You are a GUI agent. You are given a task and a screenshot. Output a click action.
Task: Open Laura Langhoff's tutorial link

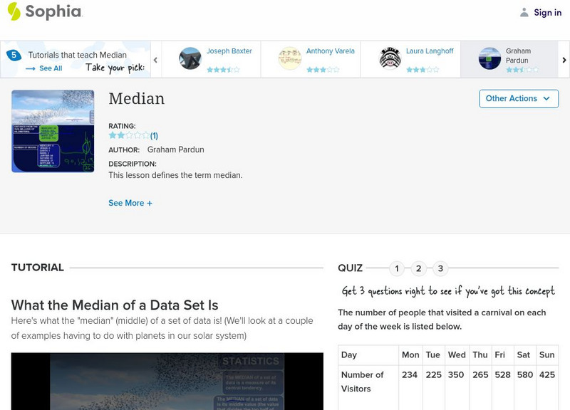click(x=430, y=51)
